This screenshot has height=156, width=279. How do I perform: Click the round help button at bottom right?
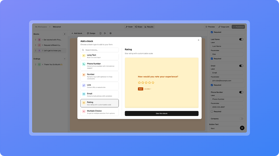coord(242,128)
